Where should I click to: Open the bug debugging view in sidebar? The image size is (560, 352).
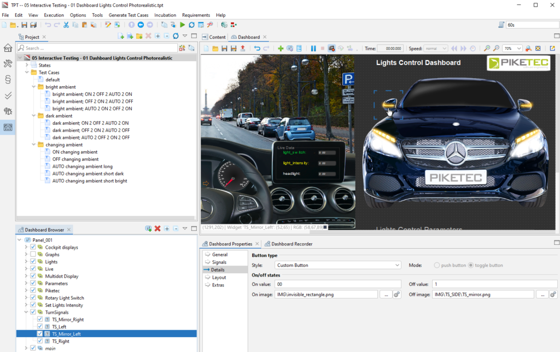(8, 112)
